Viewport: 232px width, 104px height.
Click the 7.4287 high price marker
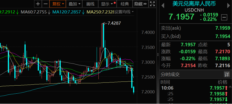pyautogui.click(x=114, y=23)
